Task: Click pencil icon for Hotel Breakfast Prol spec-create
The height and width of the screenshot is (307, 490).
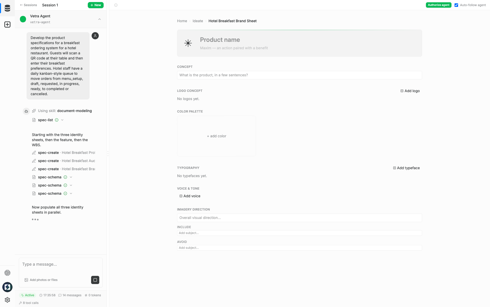Action: tap(34, 153)
